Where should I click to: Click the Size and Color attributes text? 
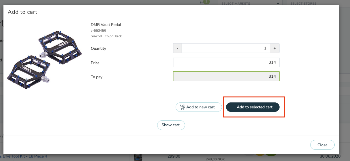[106, 36]
